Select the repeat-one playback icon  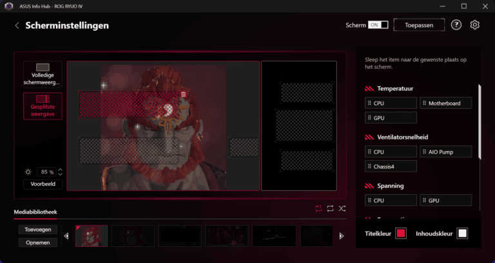318,208
